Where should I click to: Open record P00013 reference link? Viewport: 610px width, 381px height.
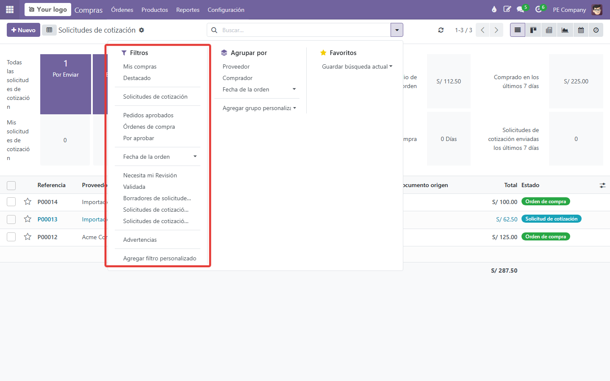(x=47, y=219)
